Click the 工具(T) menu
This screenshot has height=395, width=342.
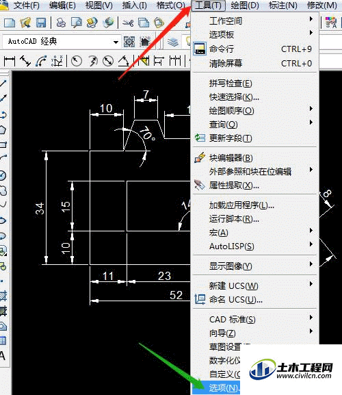(x=208, y=5)
